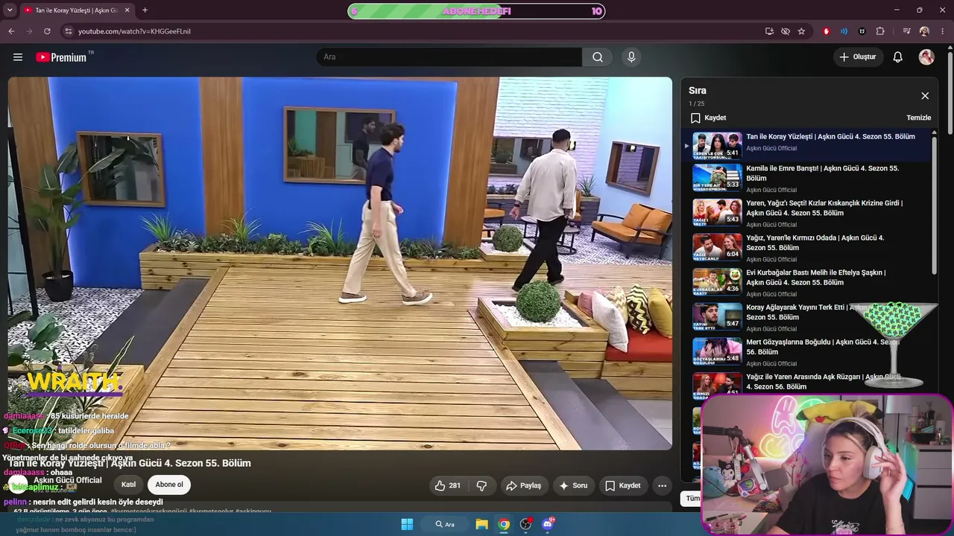Open a new browser tab
Screen dimensions: 954x536
[145, 10]
